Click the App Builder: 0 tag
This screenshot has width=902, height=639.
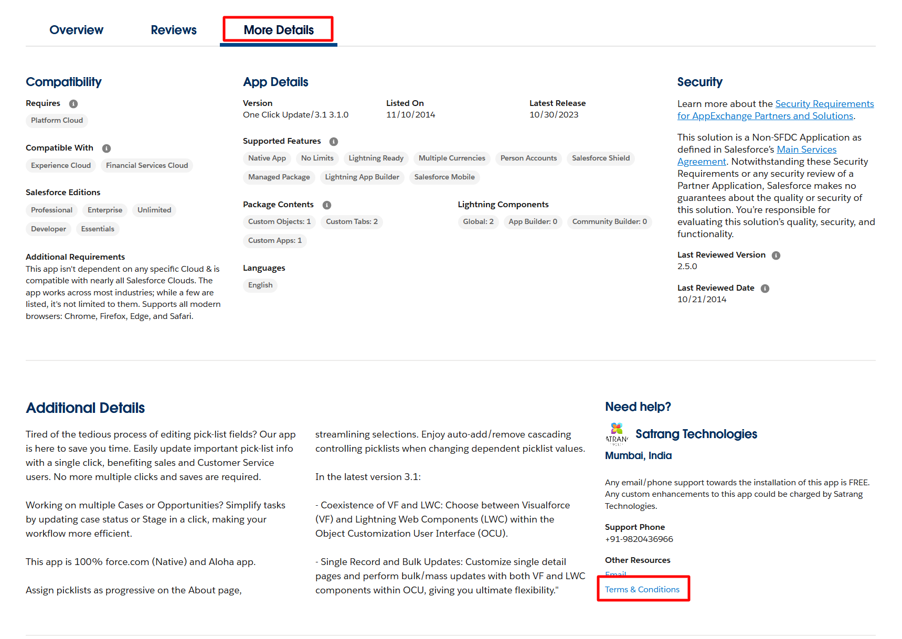tap(533, 221)
